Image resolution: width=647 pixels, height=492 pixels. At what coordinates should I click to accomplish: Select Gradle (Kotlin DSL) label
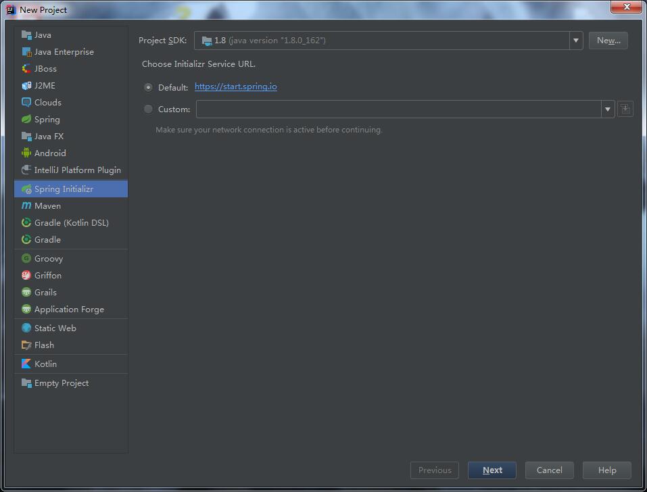72,223
